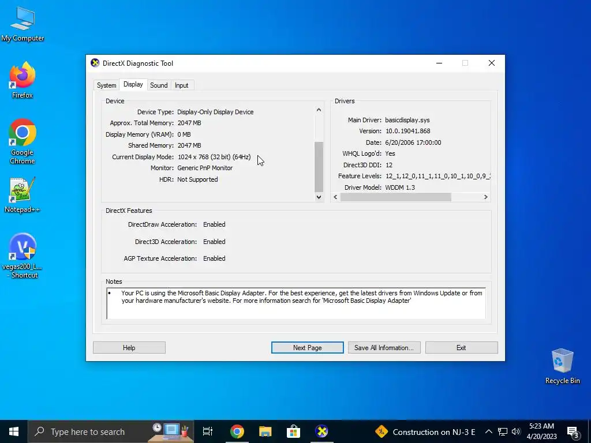Open the Windows Start menu
591x443 pixels.
point(14,431)
